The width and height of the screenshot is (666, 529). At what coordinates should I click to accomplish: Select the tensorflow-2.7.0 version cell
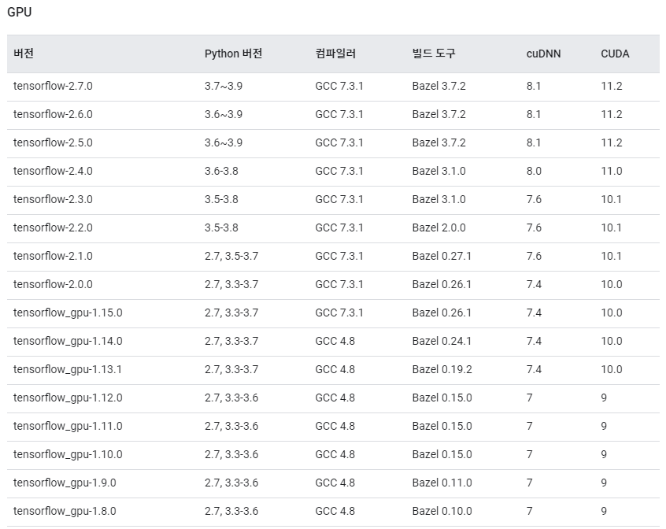[53, 86]
